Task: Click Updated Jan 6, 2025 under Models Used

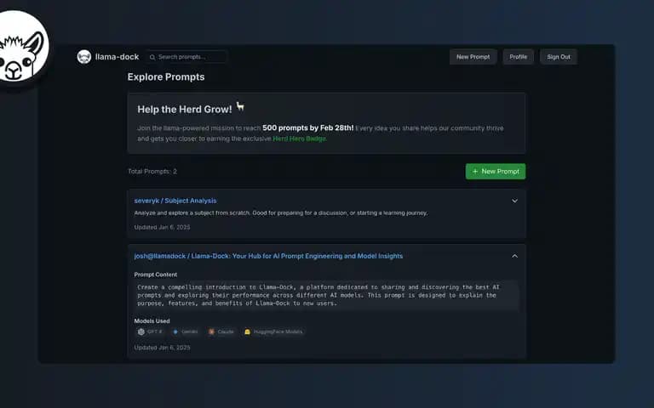Action: coord(162,347)
